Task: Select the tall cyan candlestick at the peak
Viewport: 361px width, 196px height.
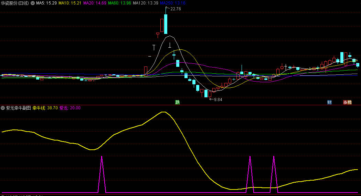Action: coord(166,24)
